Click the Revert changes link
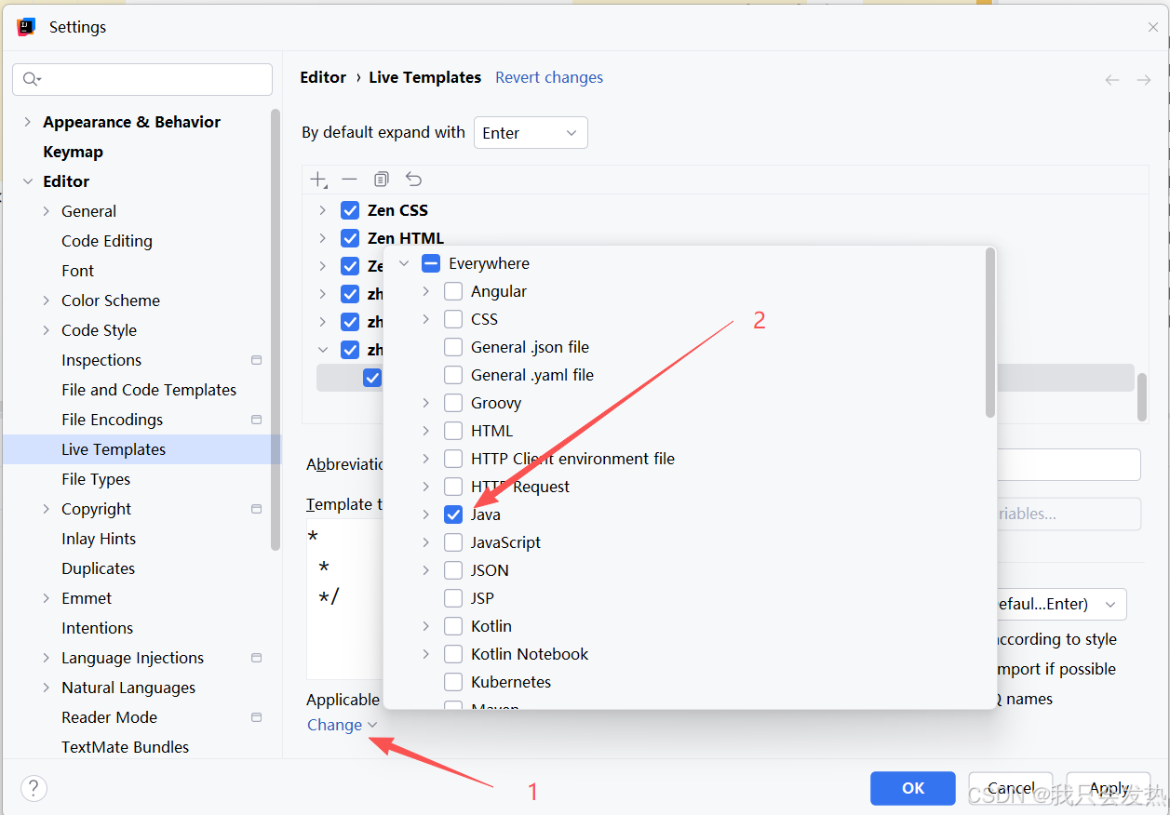The height and width of the screenshot is (815, 1170). coord(549,77)
